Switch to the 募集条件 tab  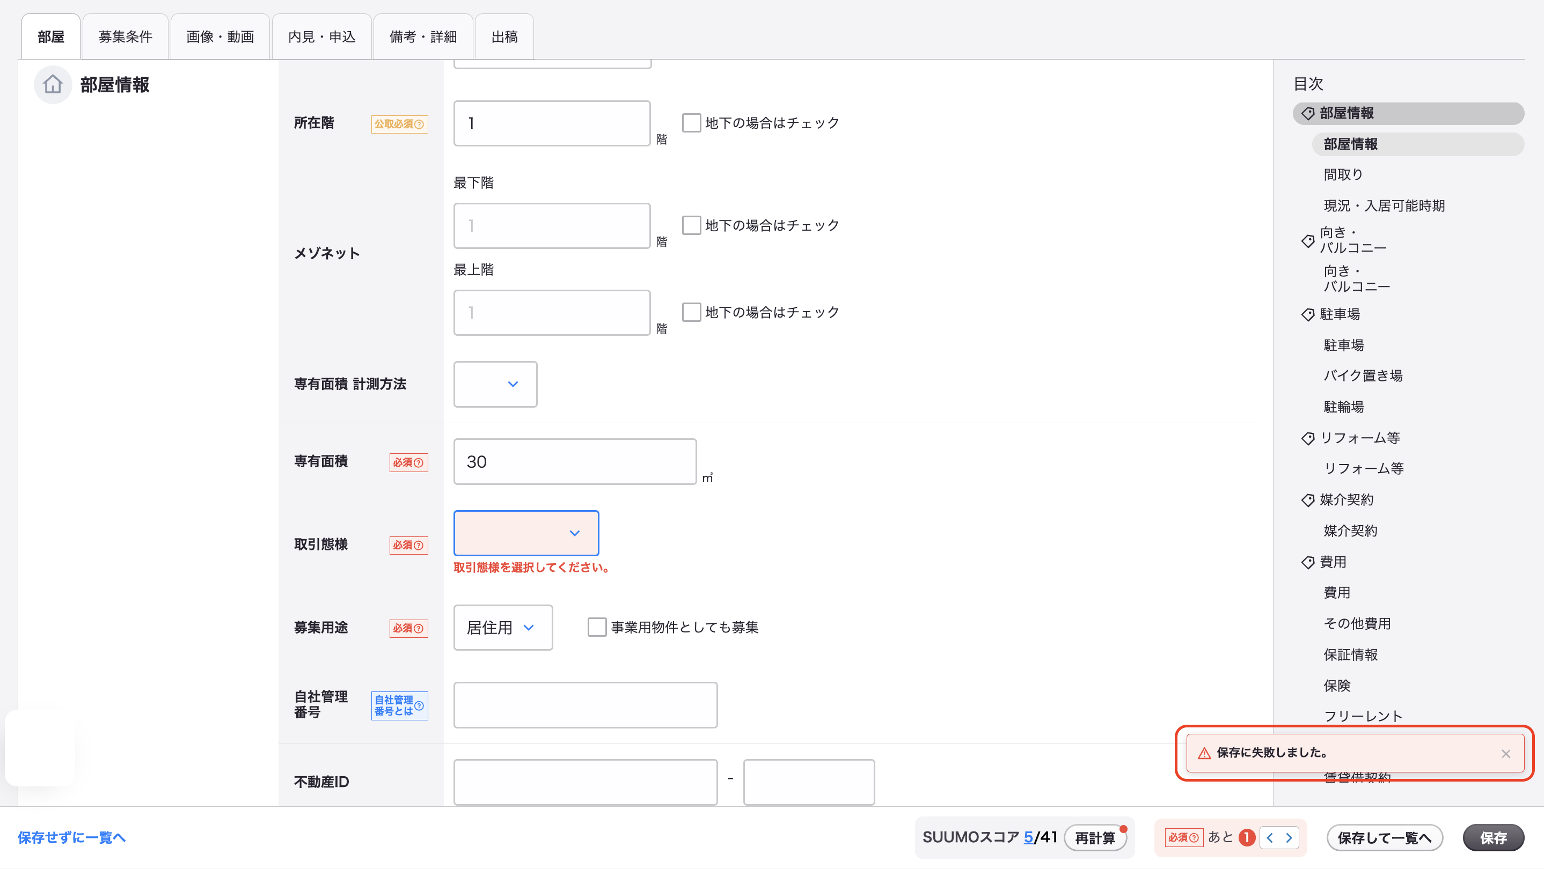pos(125,36)
